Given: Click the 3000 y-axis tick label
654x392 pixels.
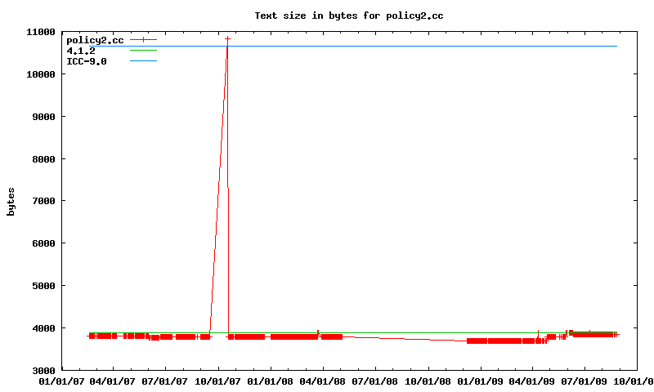Looking at the screenshot, I should 43,370.
